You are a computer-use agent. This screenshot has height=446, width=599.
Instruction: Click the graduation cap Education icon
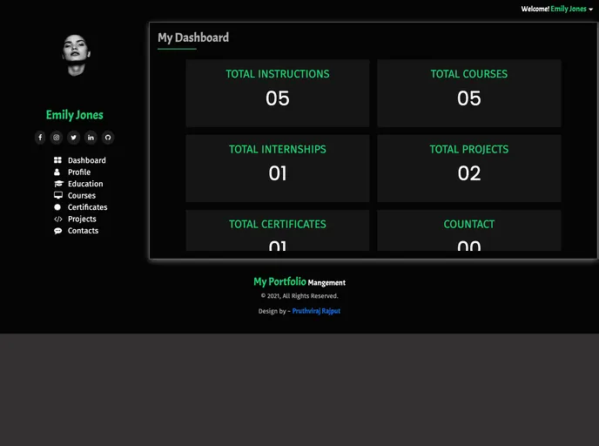click(58, 184)
